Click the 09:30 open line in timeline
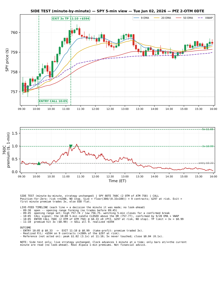 point(68,210)
